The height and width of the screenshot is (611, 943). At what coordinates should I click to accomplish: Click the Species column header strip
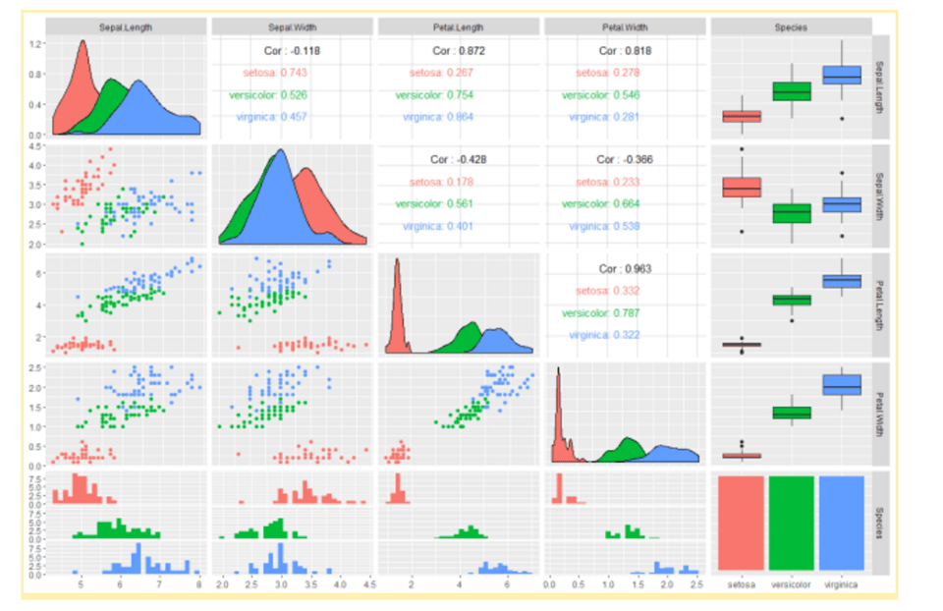pos(791,25)
